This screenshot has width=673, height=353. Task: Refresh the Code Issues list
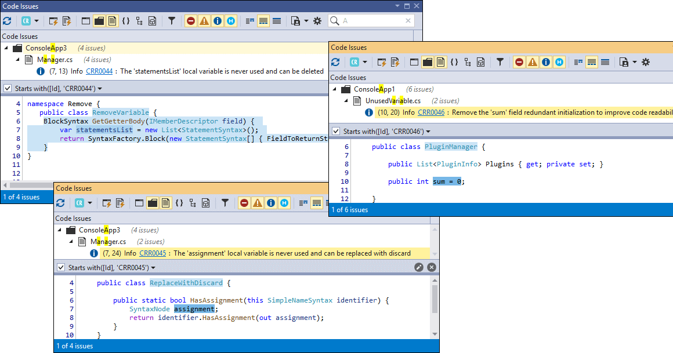[x=7, y=20]
